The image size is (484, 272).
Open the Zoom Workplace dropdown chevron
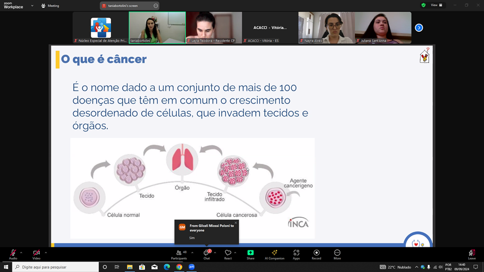[32, 6]
